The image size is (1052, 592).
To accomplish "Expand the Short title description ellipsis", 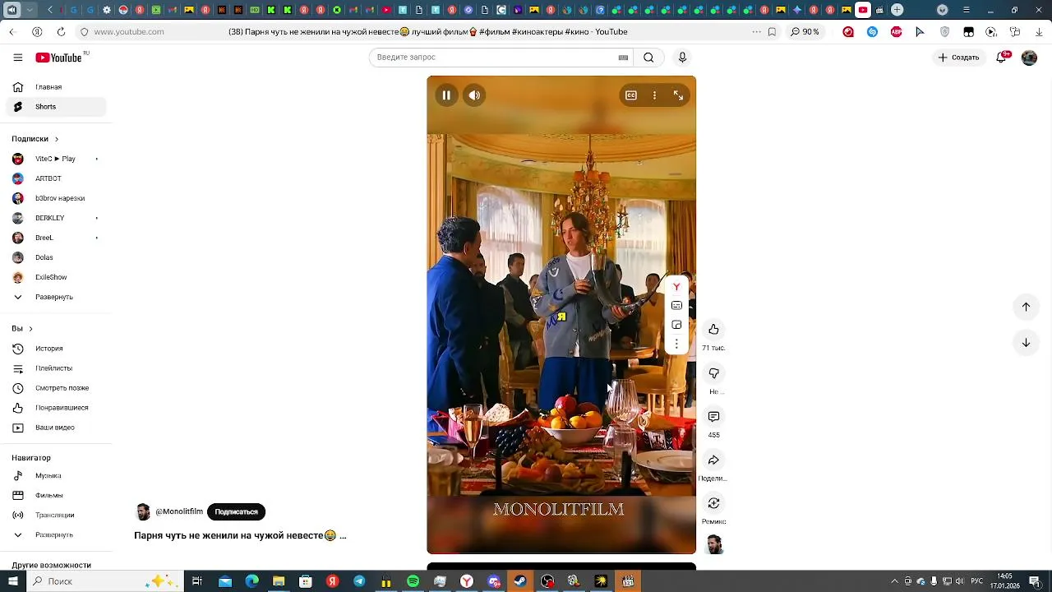I will pos(343,536).
